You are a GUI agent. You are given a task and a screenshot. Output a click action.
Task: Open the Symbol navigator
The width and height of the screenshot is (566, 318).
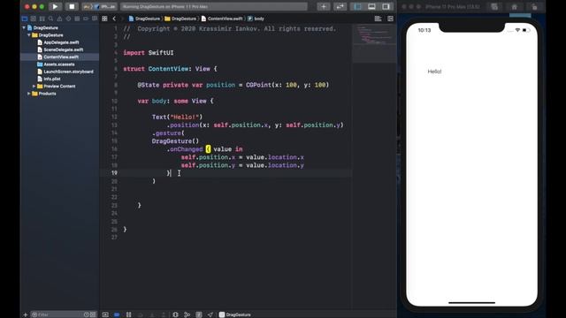click(42, 19)
